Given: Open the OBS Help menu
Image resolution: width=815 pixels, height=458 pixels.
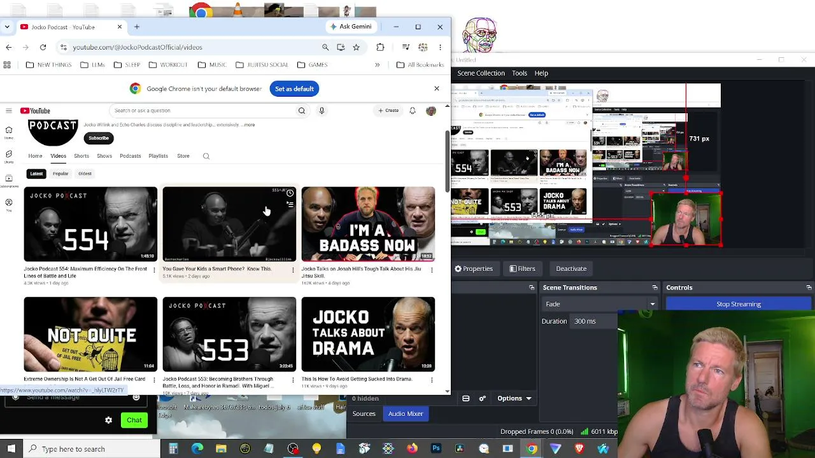Looking at the screenshot, I should (541, 73).
